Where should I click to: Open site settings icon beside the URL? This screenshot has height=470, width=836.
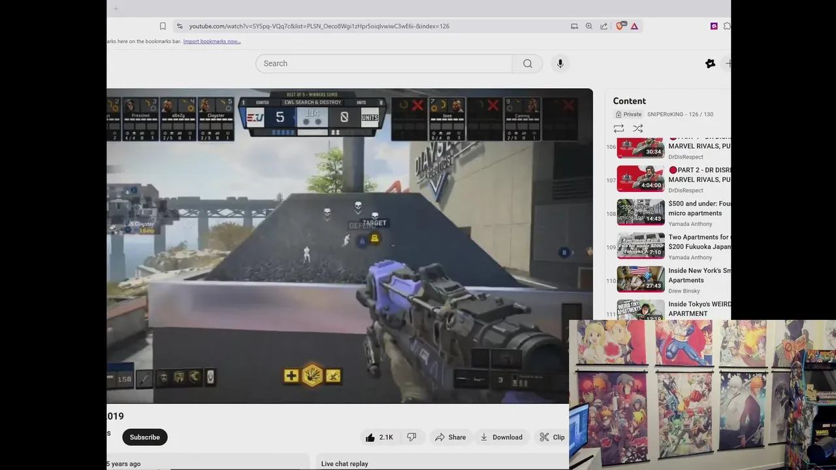click(180, 26)
